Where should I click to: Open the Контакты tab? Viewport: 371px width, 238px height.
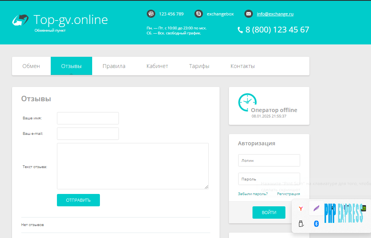243,66
